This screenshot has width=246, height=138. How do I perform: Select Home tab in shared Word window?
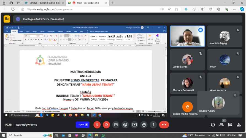pyautogui.click(x=14, y=31)
